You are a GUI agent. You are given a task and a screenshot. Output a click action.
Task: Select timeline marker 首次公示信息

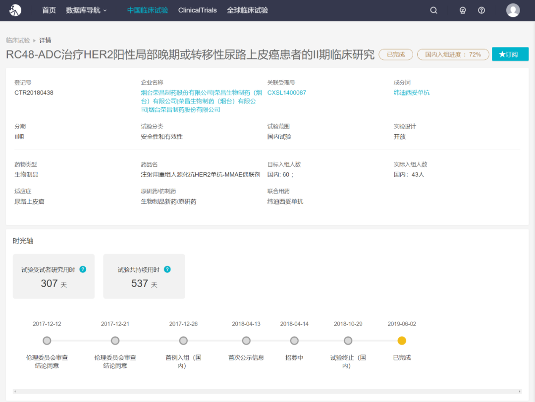(x=246, y=341)
